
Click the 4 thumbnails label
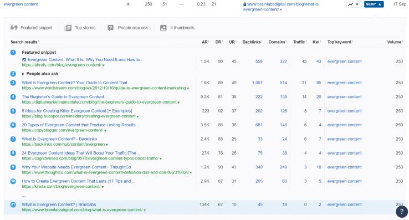tap(182, 28)
